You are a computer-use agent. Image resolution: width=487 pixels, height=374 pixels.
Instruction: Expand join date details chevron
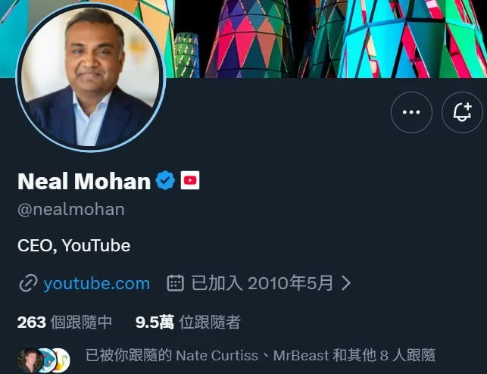346,283
